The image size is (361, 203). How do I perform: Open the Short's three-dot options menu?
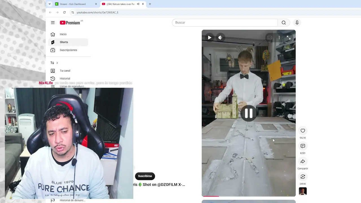point(279,37)
